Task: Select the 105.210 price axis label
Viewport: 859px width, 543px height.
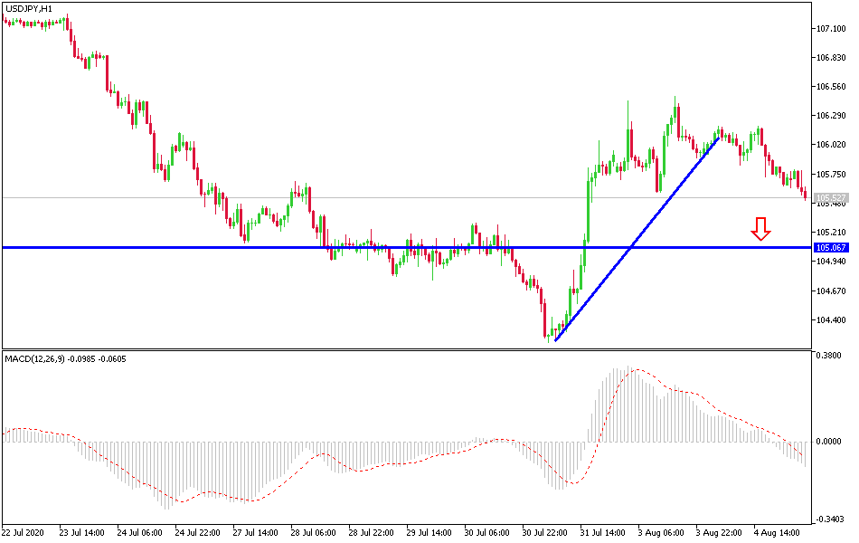Action: click(831, 232)
